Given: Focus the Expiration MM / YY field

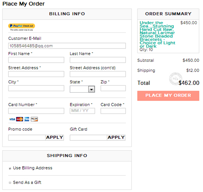Looking at the screenshot, I should [82, 111].
